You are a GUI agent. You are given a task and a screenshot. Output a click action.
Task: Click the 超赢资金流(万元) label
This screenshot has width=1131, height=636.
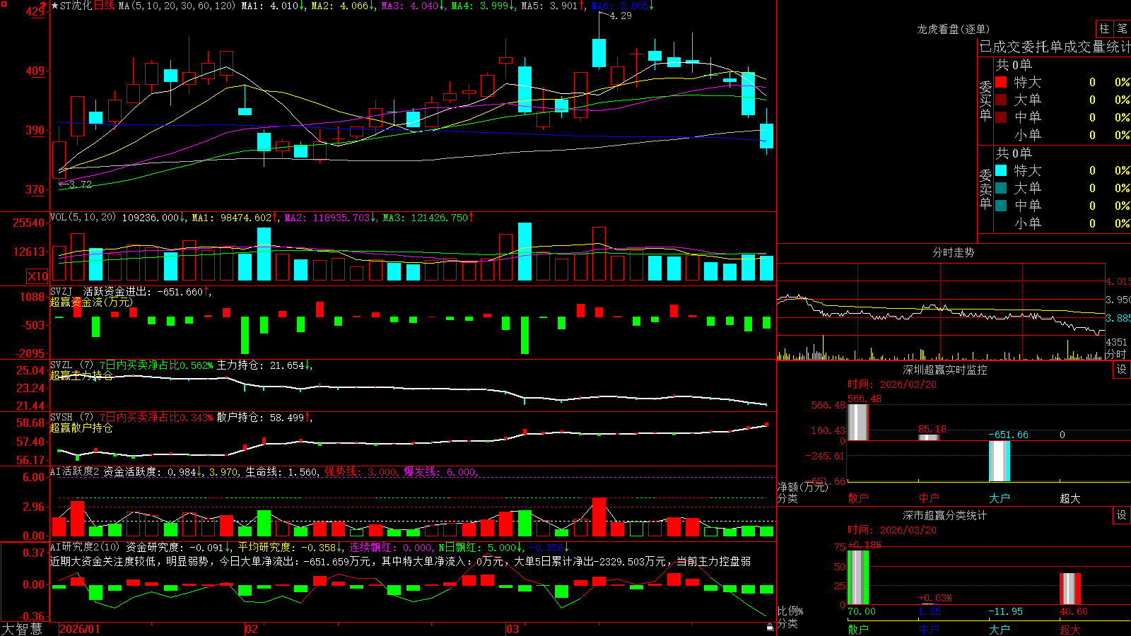[x=91, y=302]
